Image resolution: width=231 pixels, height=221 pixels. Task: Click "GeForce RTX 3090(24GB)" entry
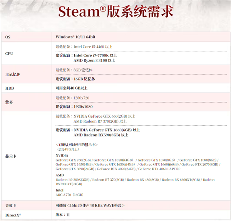click(75, 169)
